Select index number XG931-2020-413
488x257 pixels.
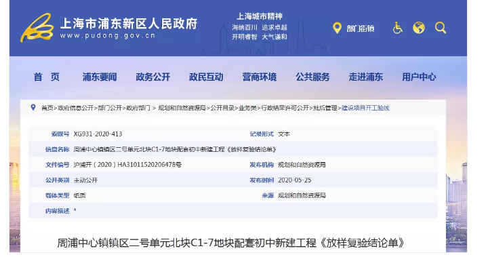point(98,134)
